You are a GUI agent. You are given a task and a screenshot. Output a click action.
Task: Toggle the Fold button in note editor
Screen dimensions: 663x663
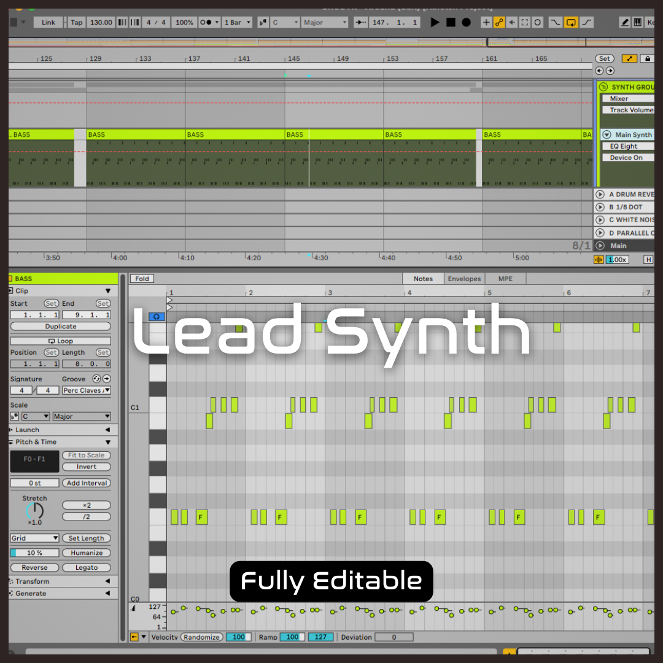point(142,279)
